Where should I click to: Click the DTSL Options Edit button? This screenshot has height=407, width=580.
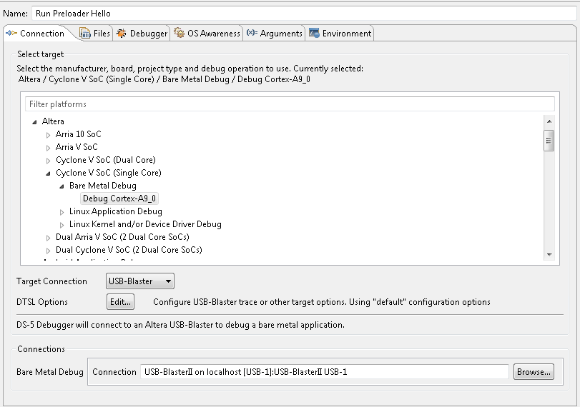[120, 302]
